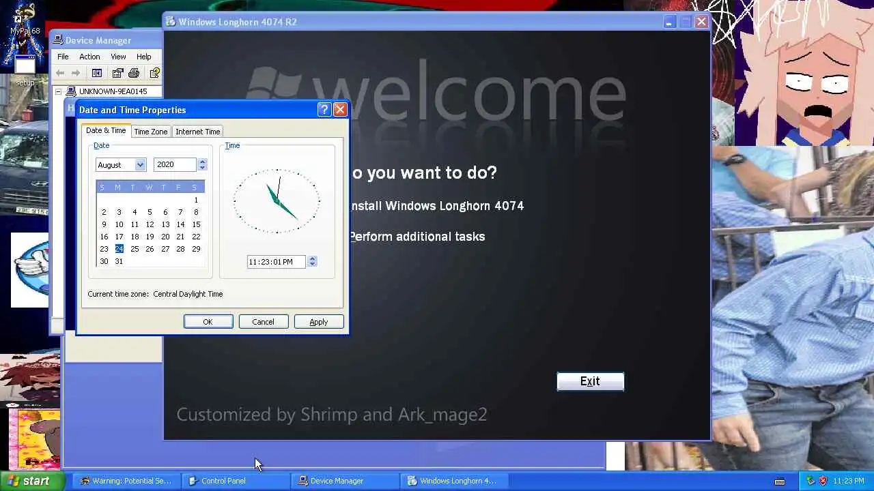
Task: Select day 1 in the calendar
Action: tap(196, 200)
